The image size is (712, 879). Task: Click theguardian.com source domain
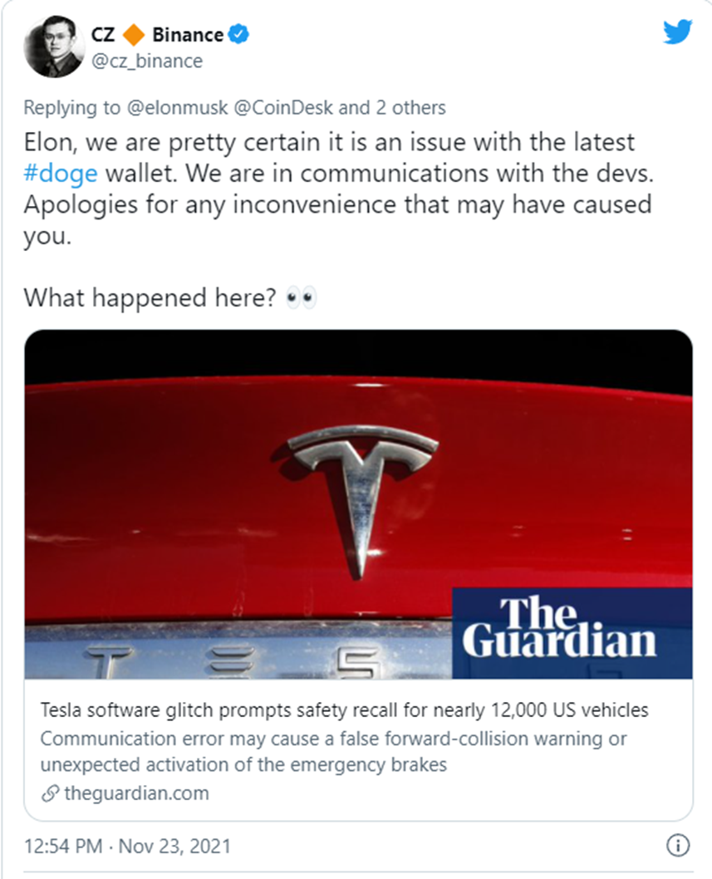(x=136, y=793)
